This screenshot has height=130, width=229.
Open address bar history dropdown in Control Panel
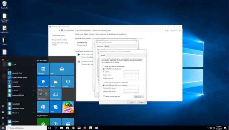pyautogui.click(x=165, y=30)
